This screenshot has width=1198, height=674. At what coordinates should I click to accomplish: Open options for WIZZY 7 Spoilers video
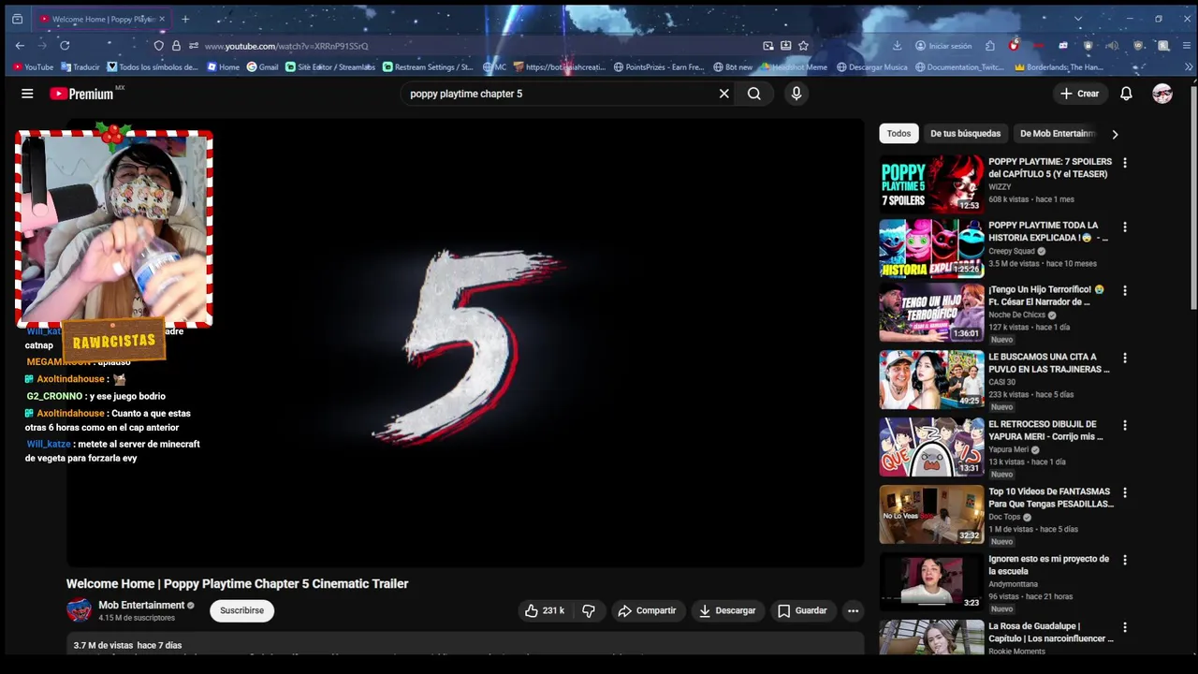click(x=1125, y=163)
